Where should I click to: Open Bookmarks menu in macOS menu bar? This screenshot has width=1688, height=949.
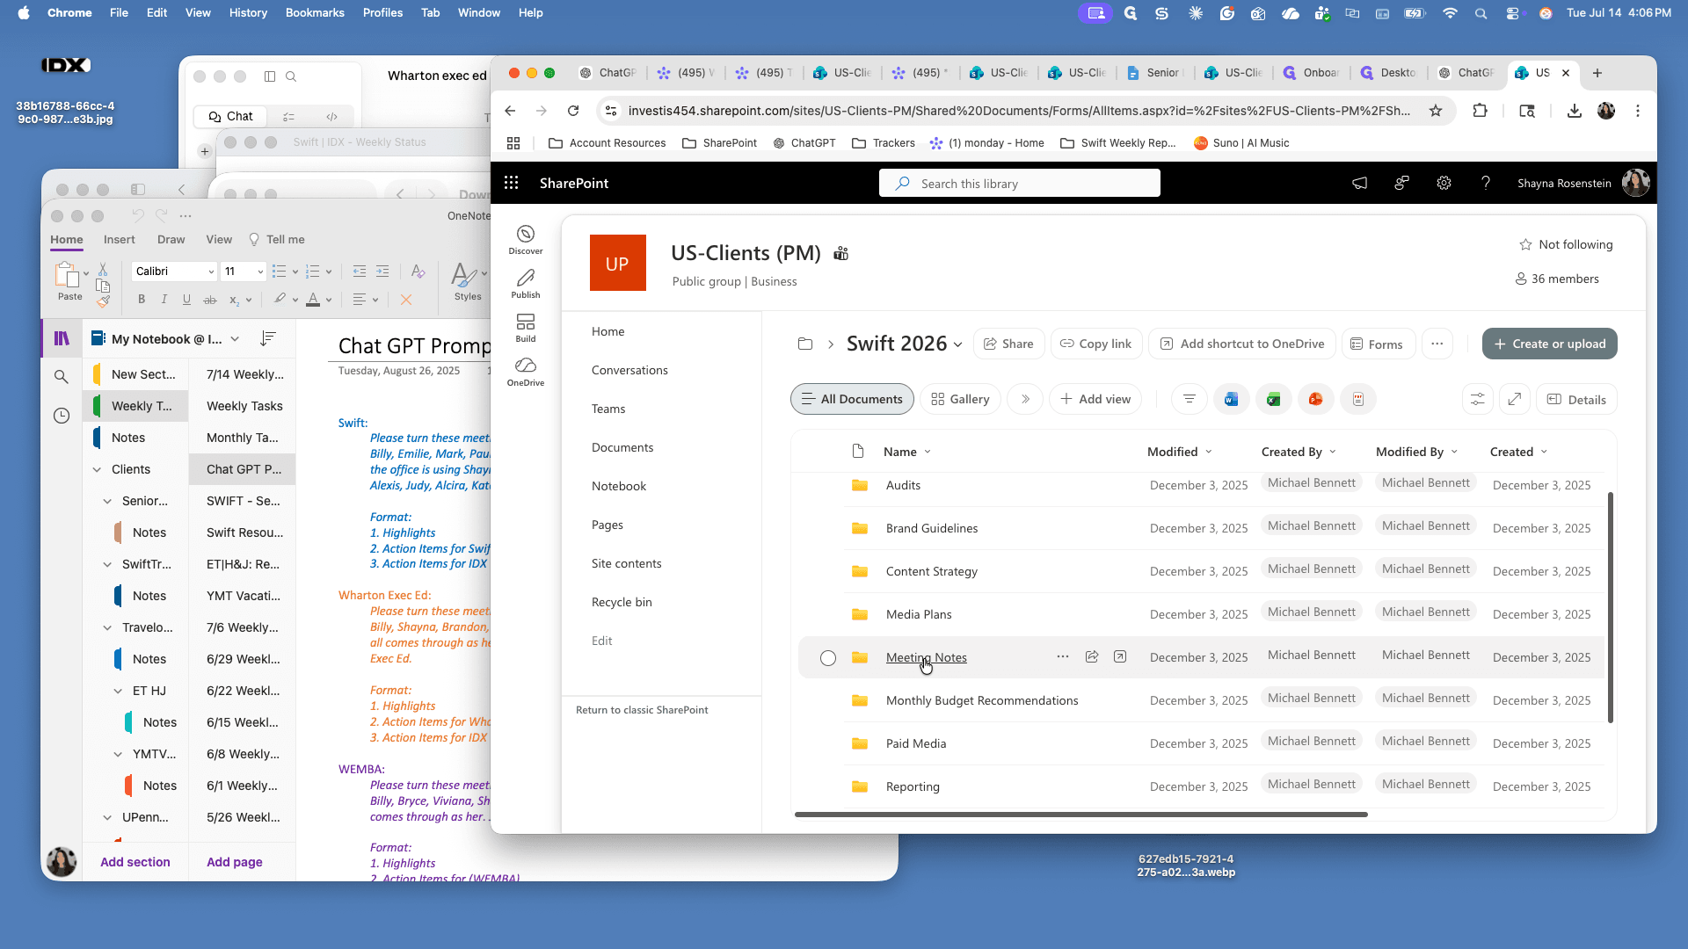tap(315, 12)
